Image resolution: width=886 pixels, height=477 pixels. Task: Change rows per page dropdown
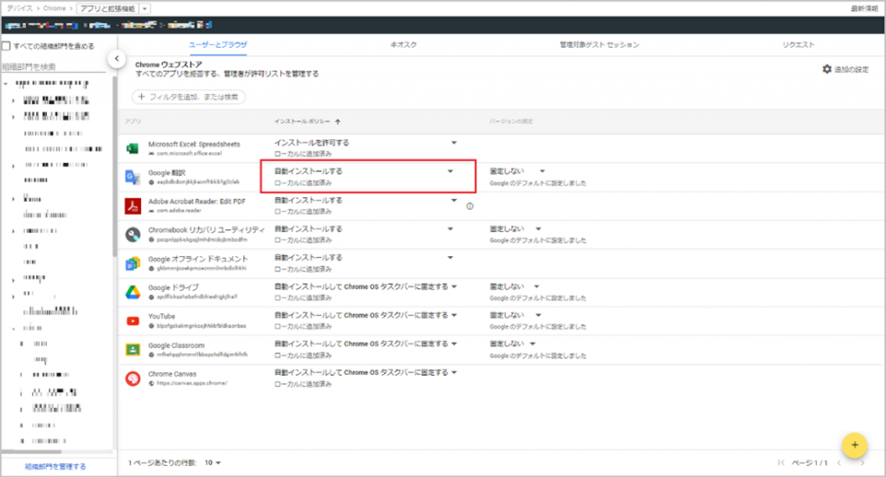point(213,463)
